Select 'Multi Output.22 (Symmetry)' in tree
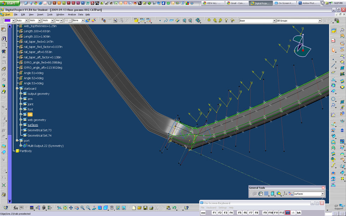The image size is (346, 216). pos(46,146)
